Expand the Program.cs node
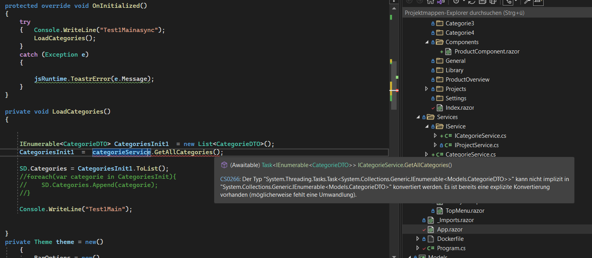The height and width of the screenshot is (258, 592). point(418,248)
